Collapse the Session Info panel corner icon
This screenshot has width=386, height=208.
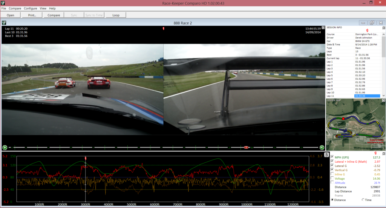pyautogui.click(x=383, y=28)
